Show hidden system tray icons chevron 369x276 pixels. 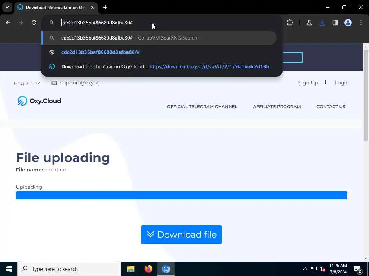(x=305, y=269)
